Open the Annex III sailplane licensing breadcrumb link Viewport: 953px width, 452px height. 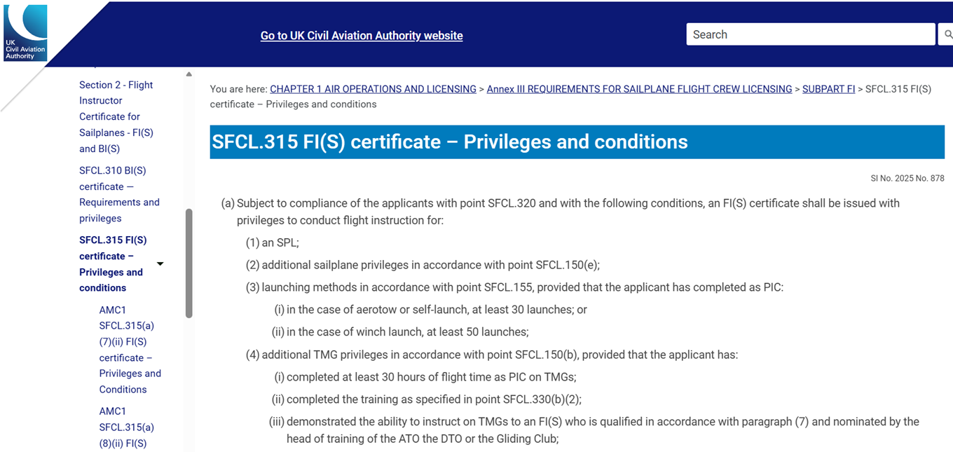[638, 89]
